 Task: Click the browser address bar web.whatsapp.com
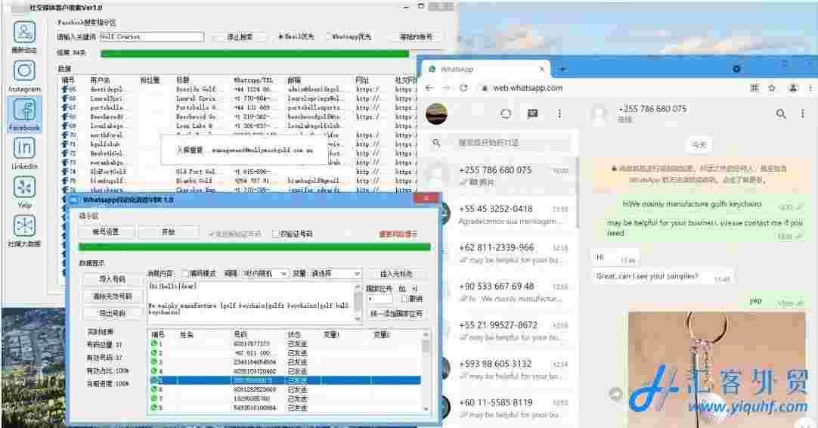pos(528,88)
